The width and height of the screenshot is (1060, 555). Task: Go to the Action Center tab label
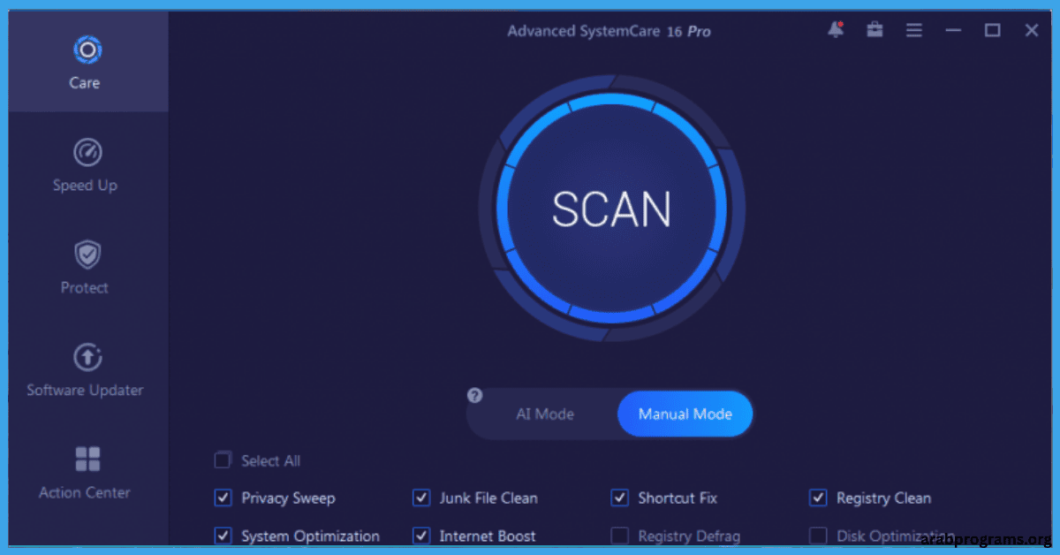coord(85,493)
